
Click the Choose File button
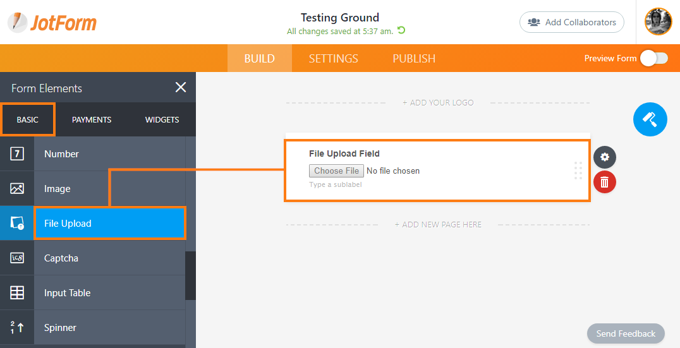coord(336,171)
